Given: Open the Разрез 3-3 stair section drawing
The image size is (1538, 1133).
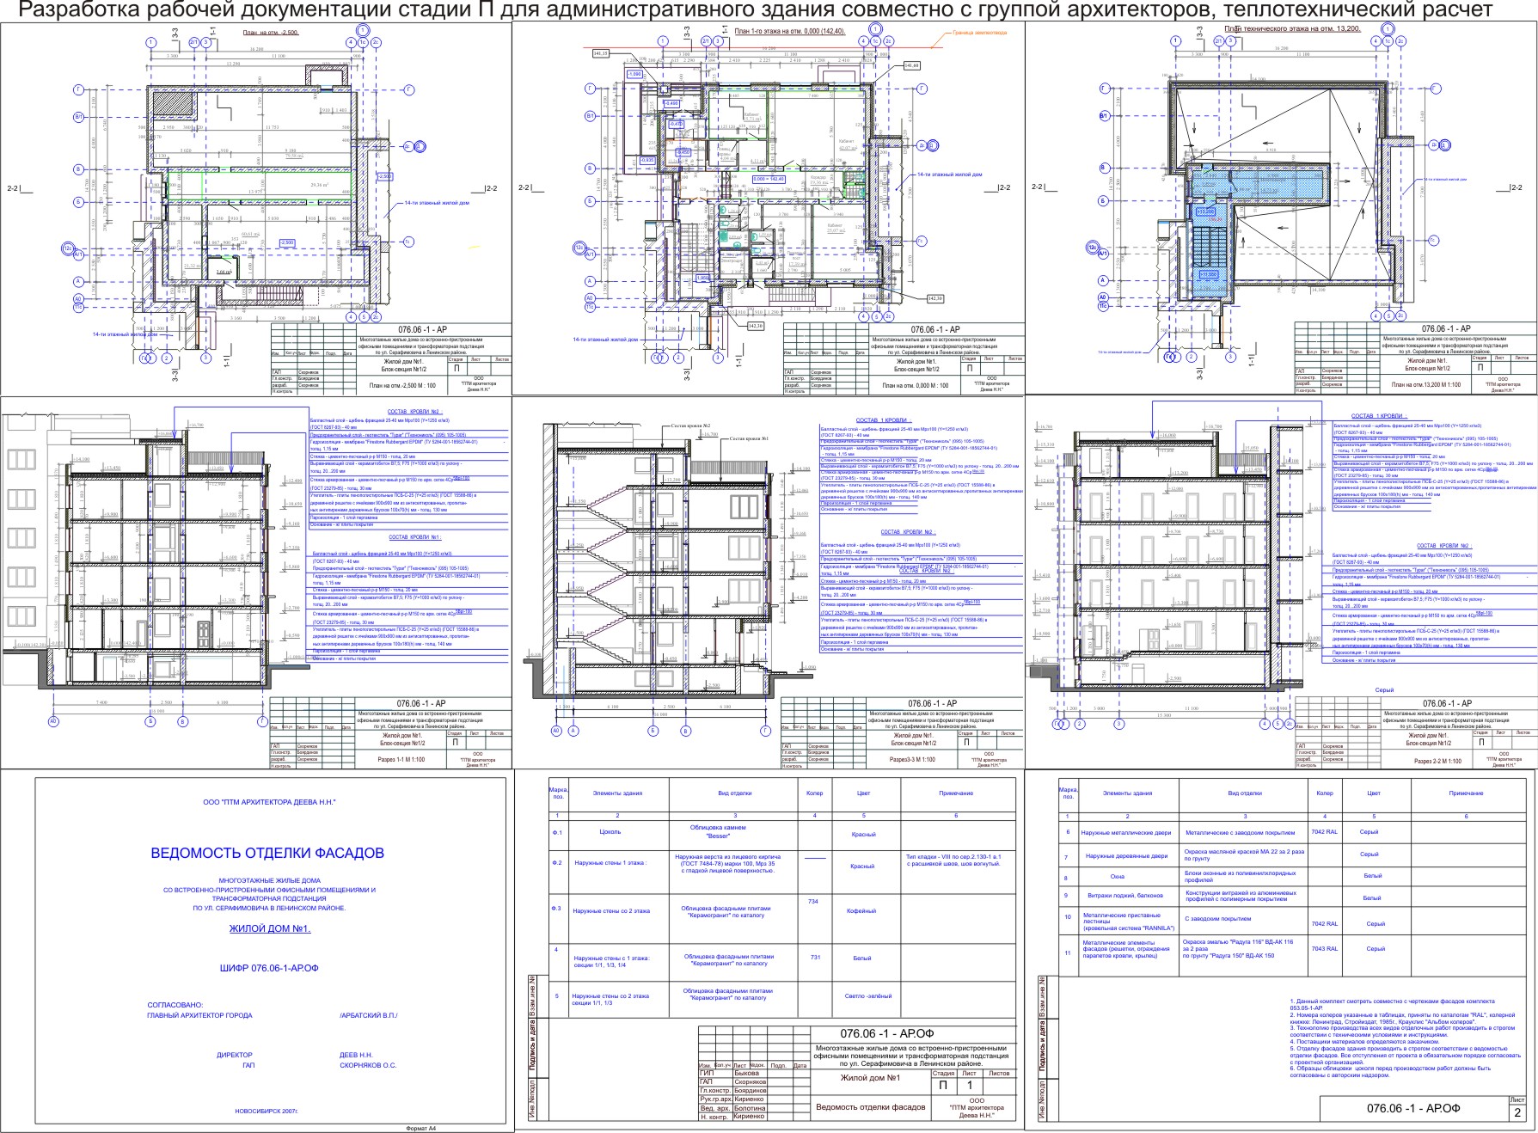Looking at the screenshot, I should click(x=769, y=582).
